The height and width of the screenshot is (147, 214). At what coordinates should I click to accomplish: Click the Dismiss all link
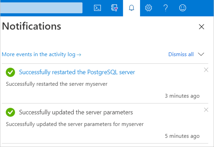point(181,54)
